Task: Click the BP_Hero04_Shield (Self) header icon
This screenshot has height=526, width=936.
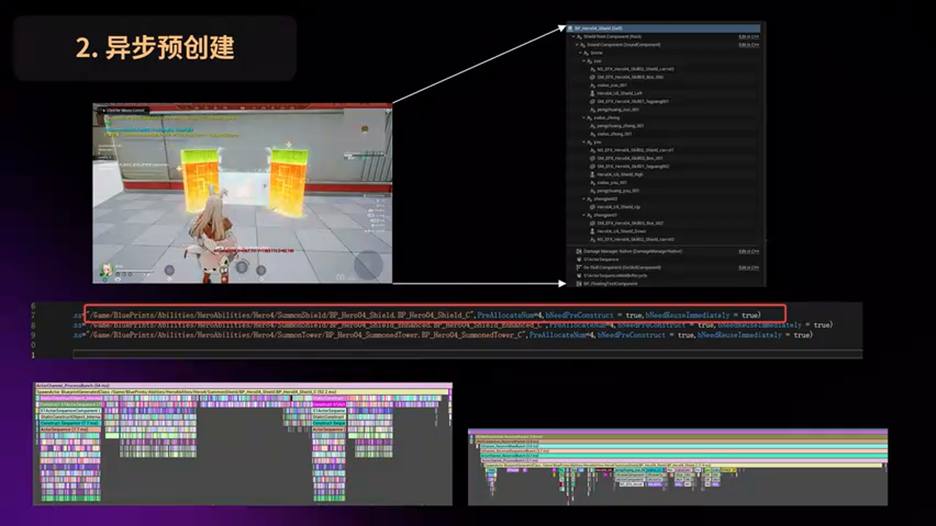Action: pyautogui.click(x=570, y=28)
